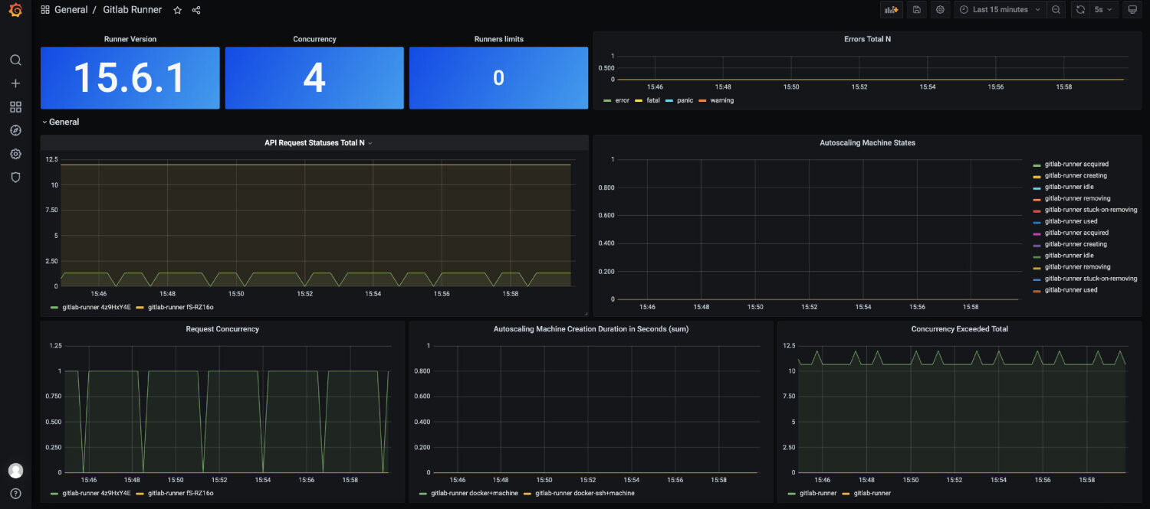
Task: Open the Create plus menu in sidebar
Action: tap(15, 83)
